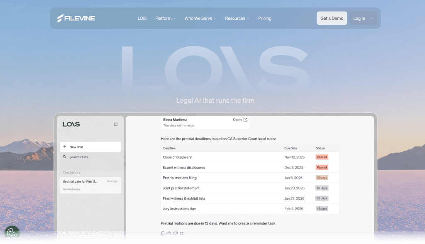This screenshot has width=425, height=244.
Task: Open cookie preferences icon
Action: tap(12, 233)
